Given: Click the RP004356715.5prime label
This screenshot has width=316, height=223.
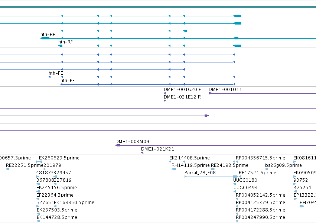Looking at the screenshot, I should (x=260, y=158).
